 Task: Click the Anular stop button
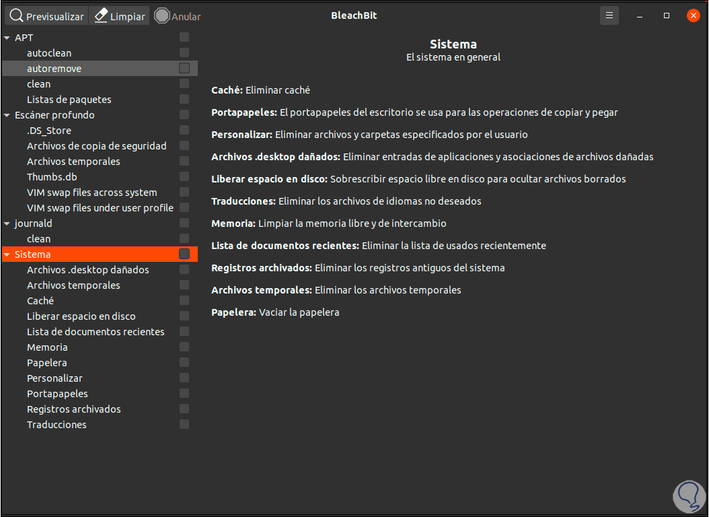pyautogui.click(x=178, y=16)
